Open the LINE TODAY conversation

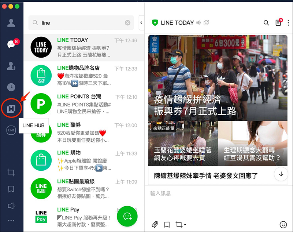[84, 47]
